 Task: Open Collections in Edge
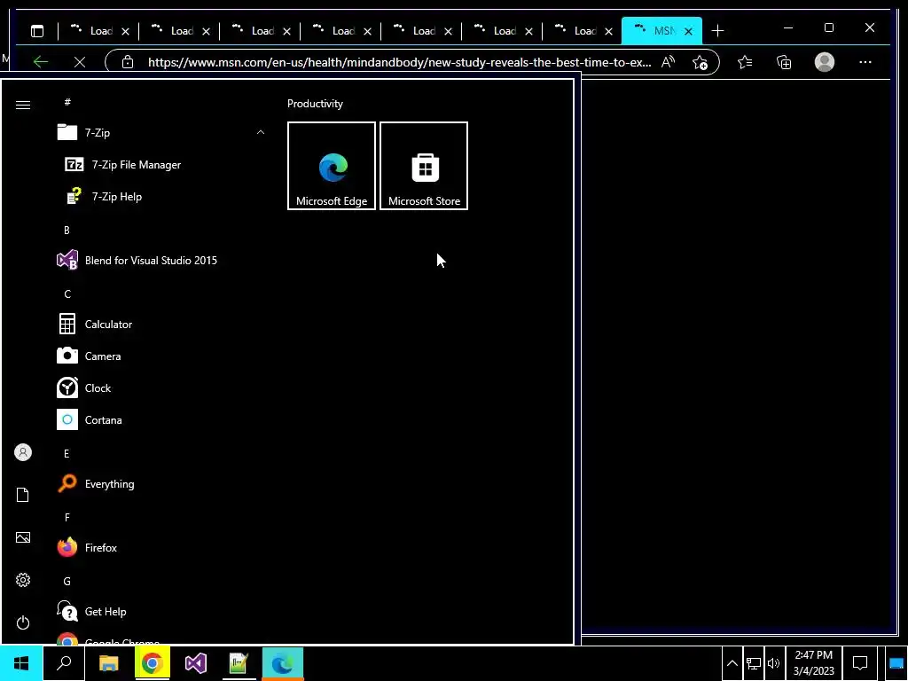click(x=784, y=62)
